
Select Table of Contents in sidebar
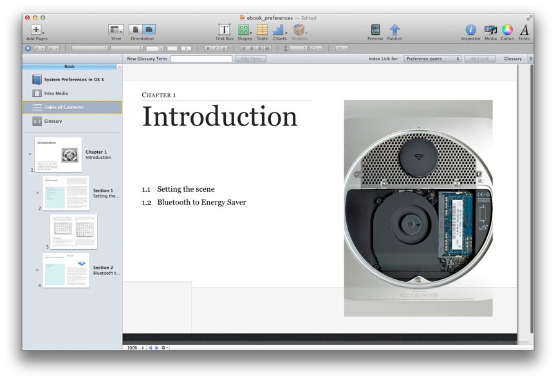coord(72,107)
